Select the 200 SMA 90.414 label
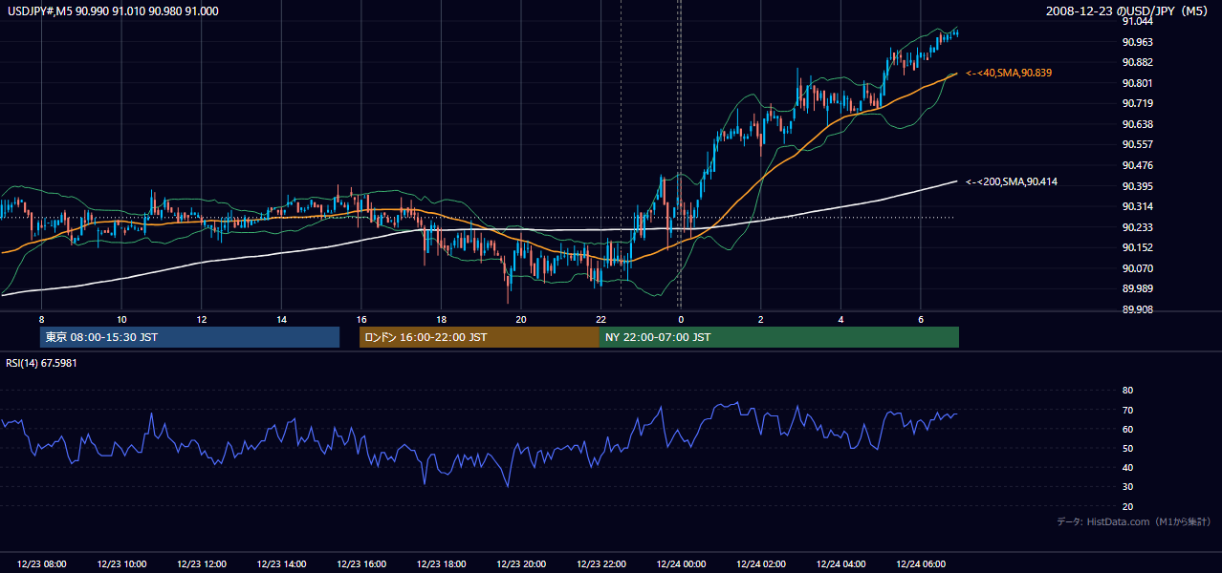This screenshot has width=1222, height=573. coord(1012,181)
